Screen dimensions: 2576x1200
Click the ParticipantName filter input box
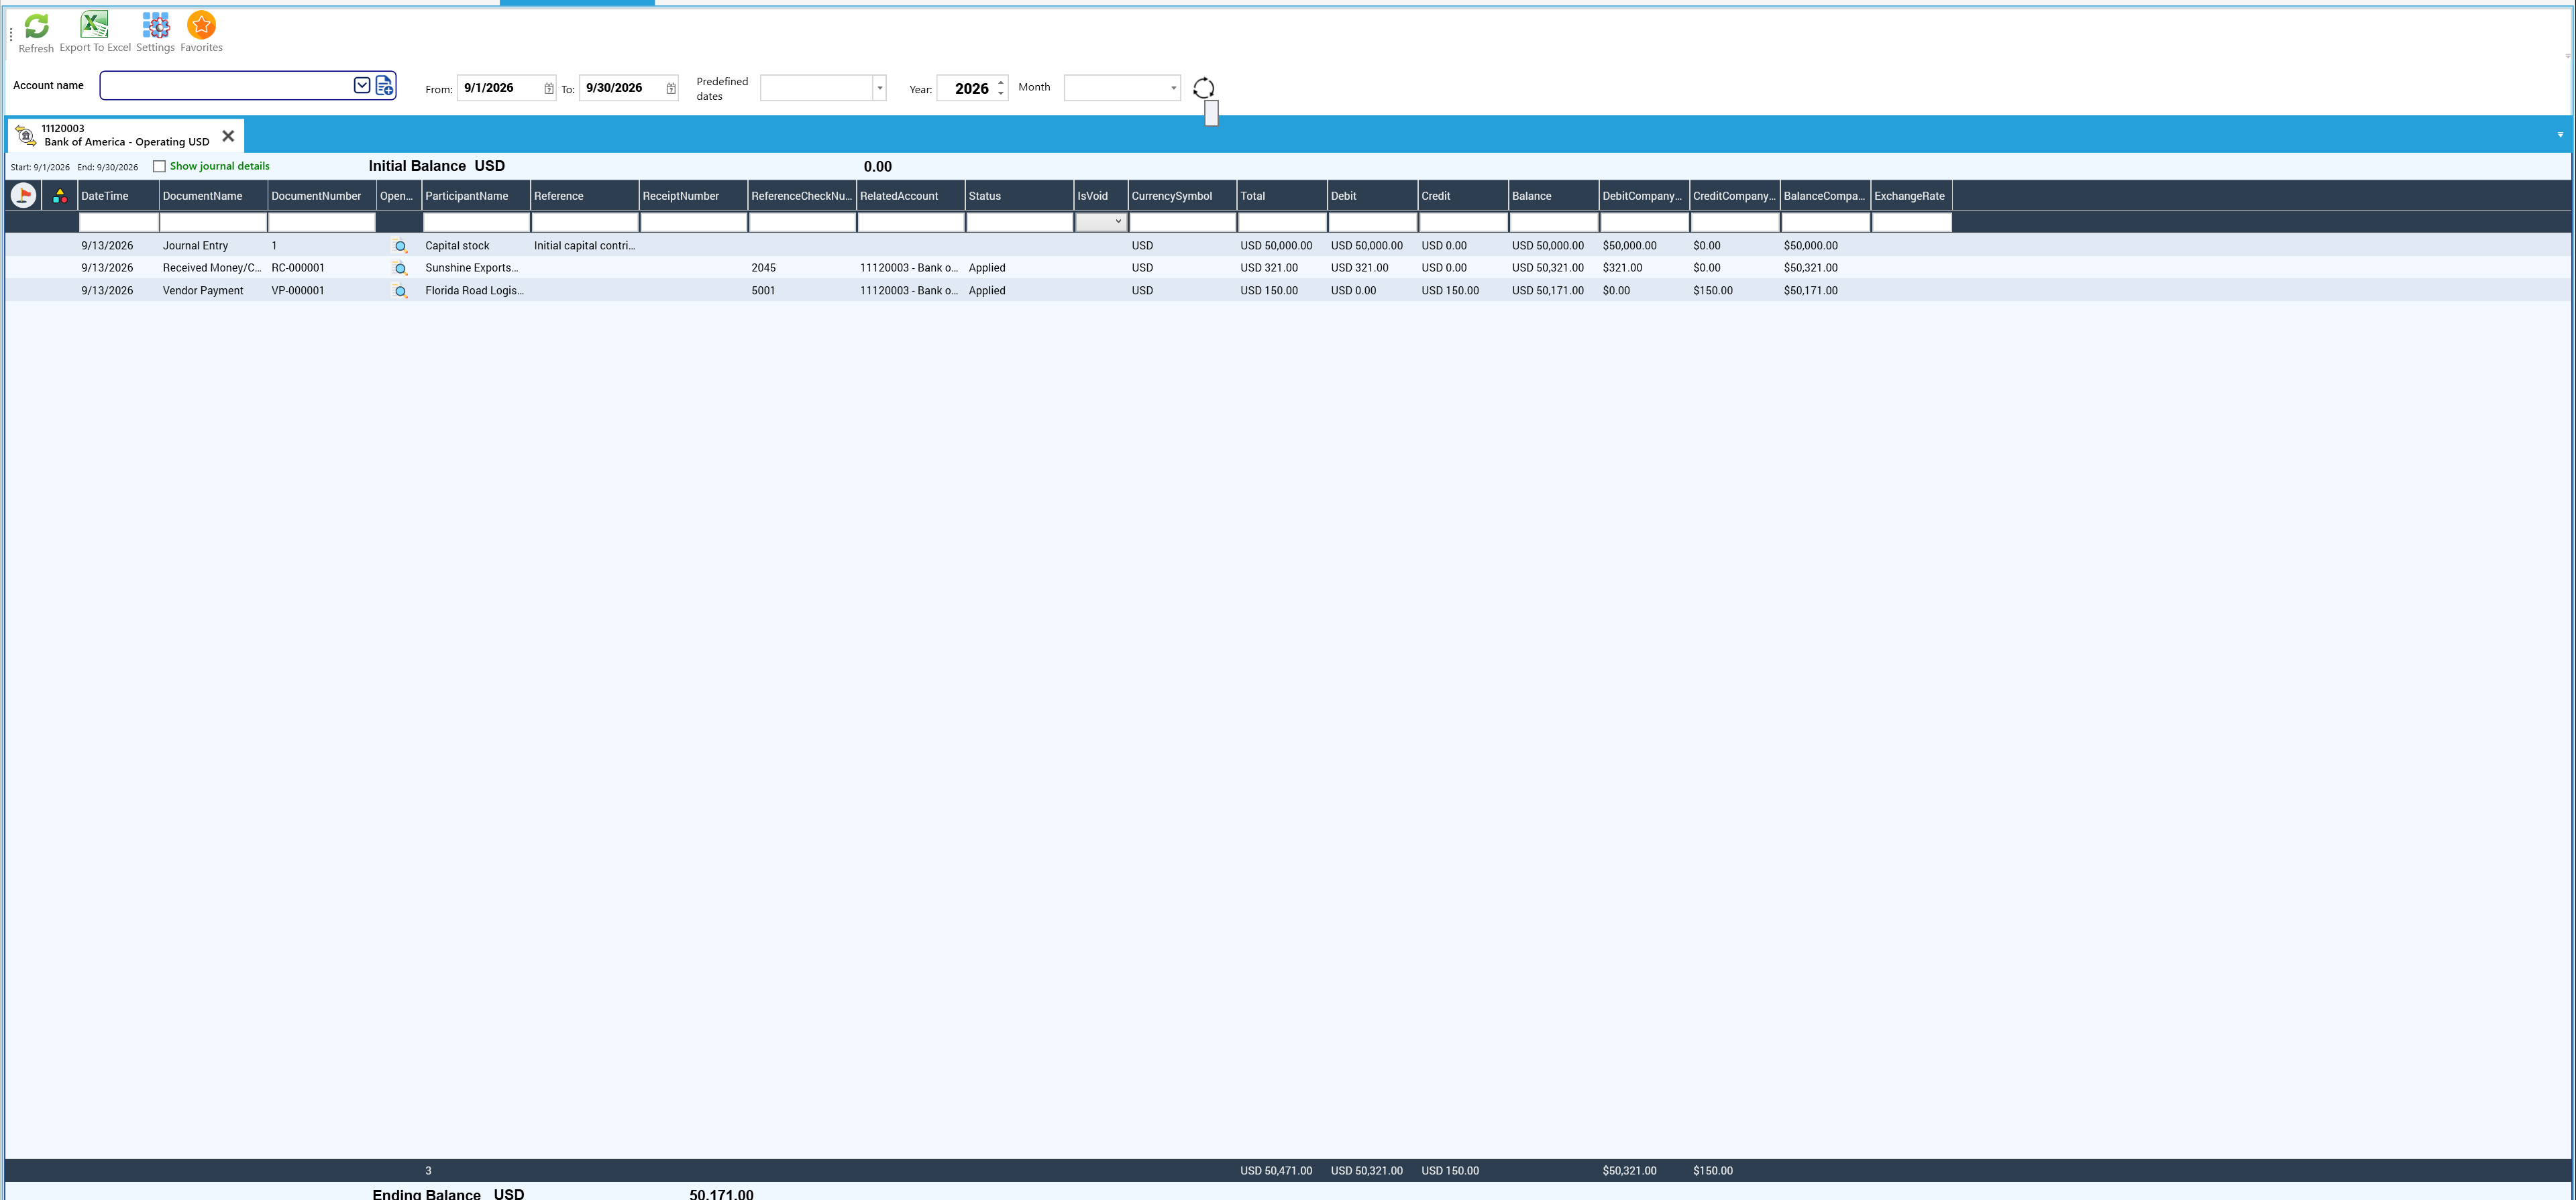476,222
